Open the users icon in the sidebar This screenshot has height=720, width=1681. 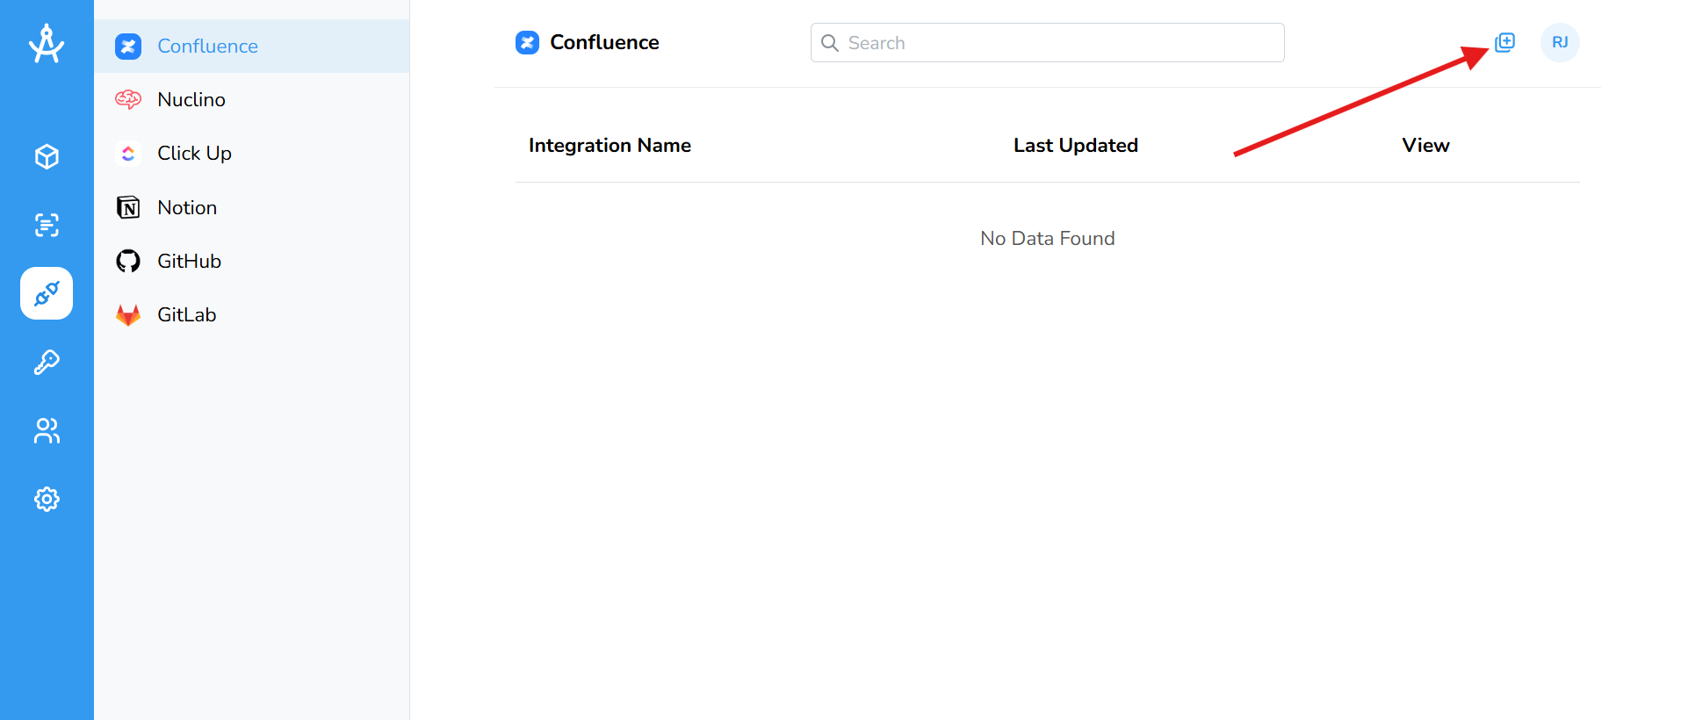(47, 430)
